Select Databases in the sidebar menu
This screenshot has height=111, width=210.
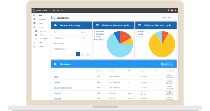click(43, 31)
